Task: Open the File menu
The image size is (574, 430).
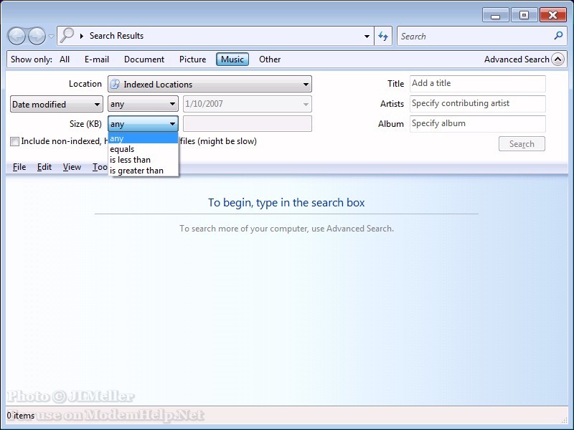Action: [x=19, y=167]
